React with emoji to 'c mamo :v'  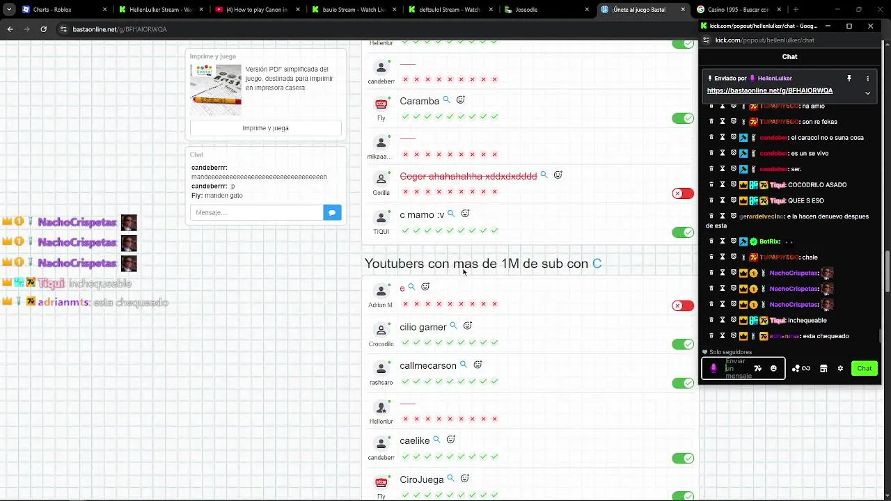465,214
